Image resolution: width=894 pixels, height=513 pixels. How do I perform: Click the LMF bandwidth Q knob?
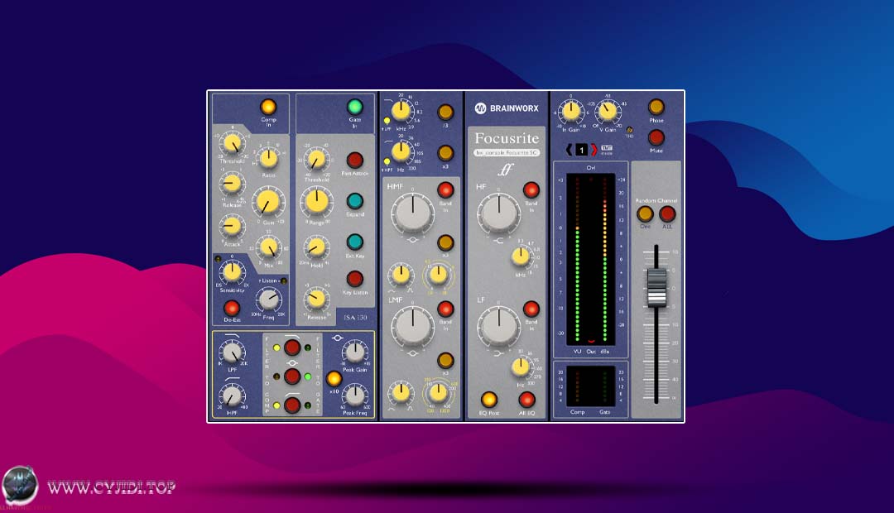click(401, 392)
